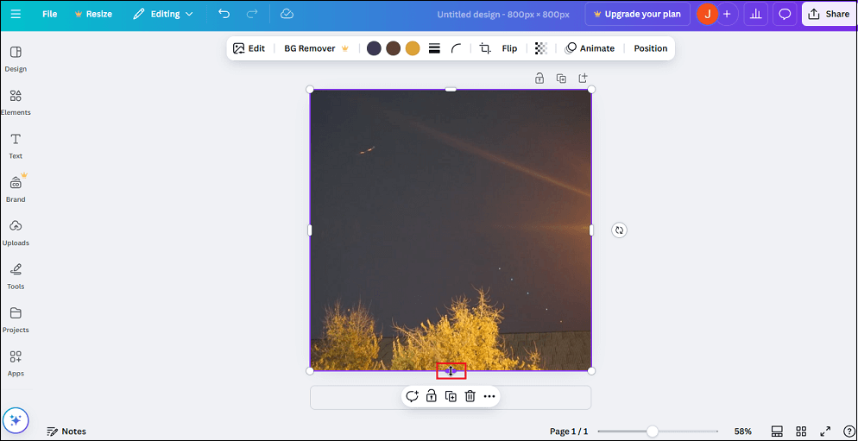The height and width of the screenshot is (441, 858).
Task: Open the Resize option
Action: pyautogui.click(x=93, y=14)
